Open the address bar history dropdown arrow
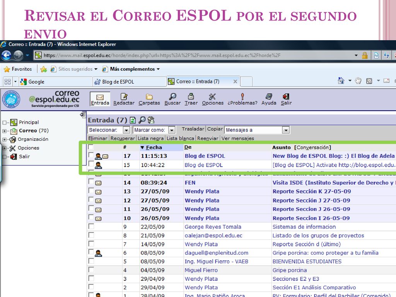This screenshot has height=297, width=396. coord(356,55)
